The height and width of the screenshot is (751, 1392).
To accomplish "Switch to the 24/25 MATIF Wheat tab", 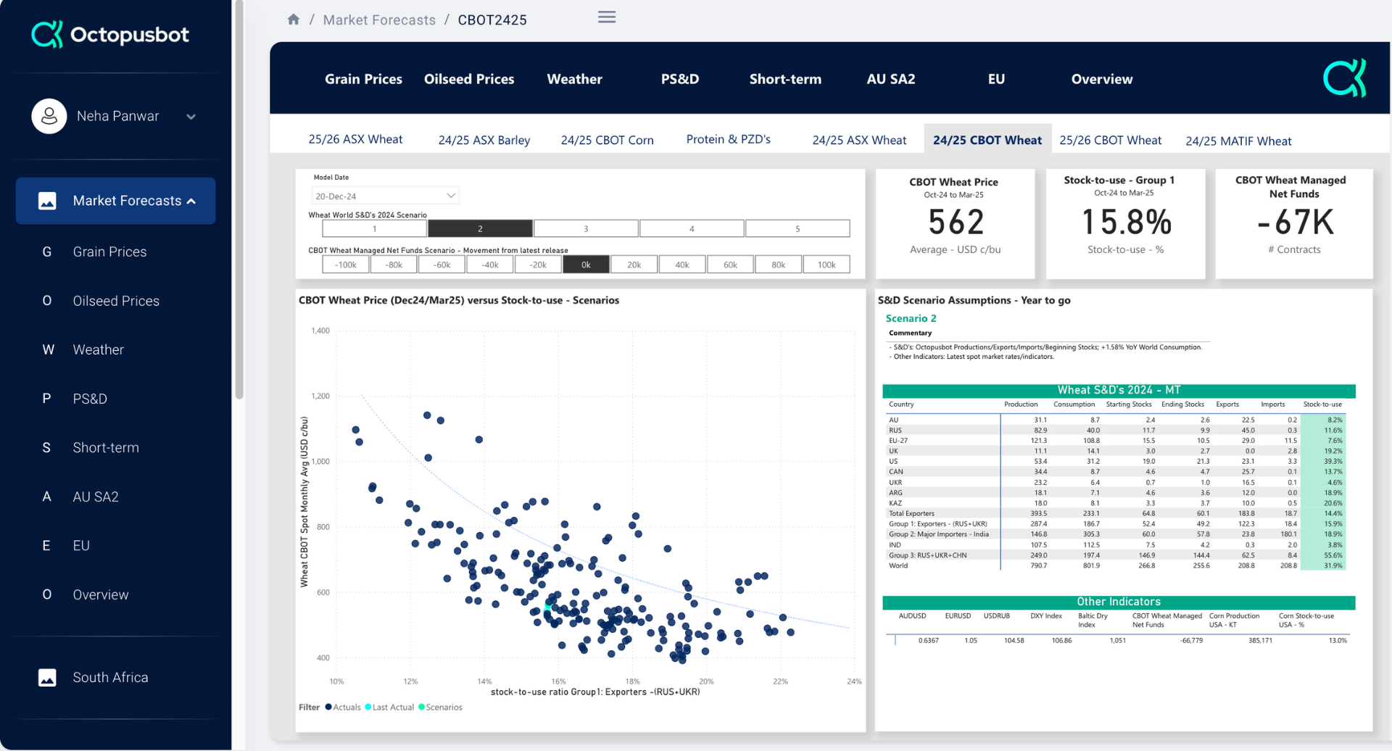I will pyautogui.click(x=1238, y=141).
